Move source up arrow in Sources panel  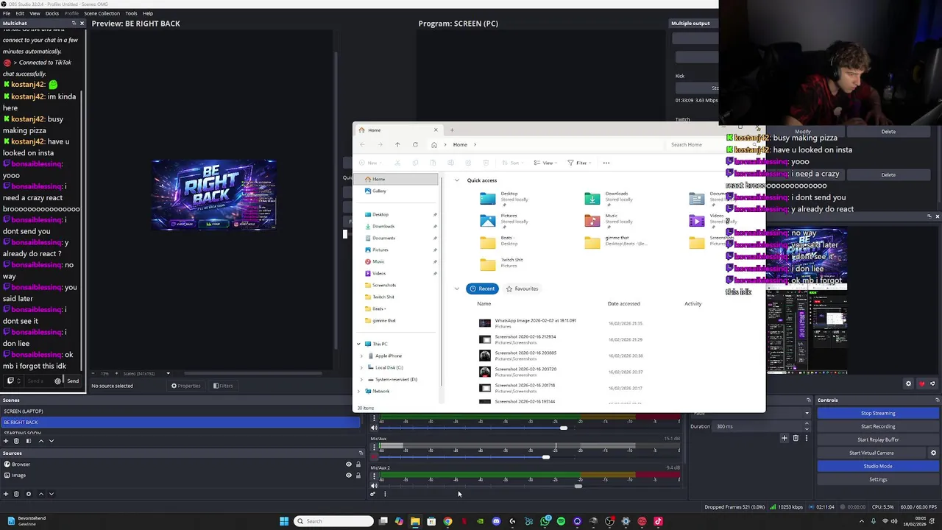[40, 494]
